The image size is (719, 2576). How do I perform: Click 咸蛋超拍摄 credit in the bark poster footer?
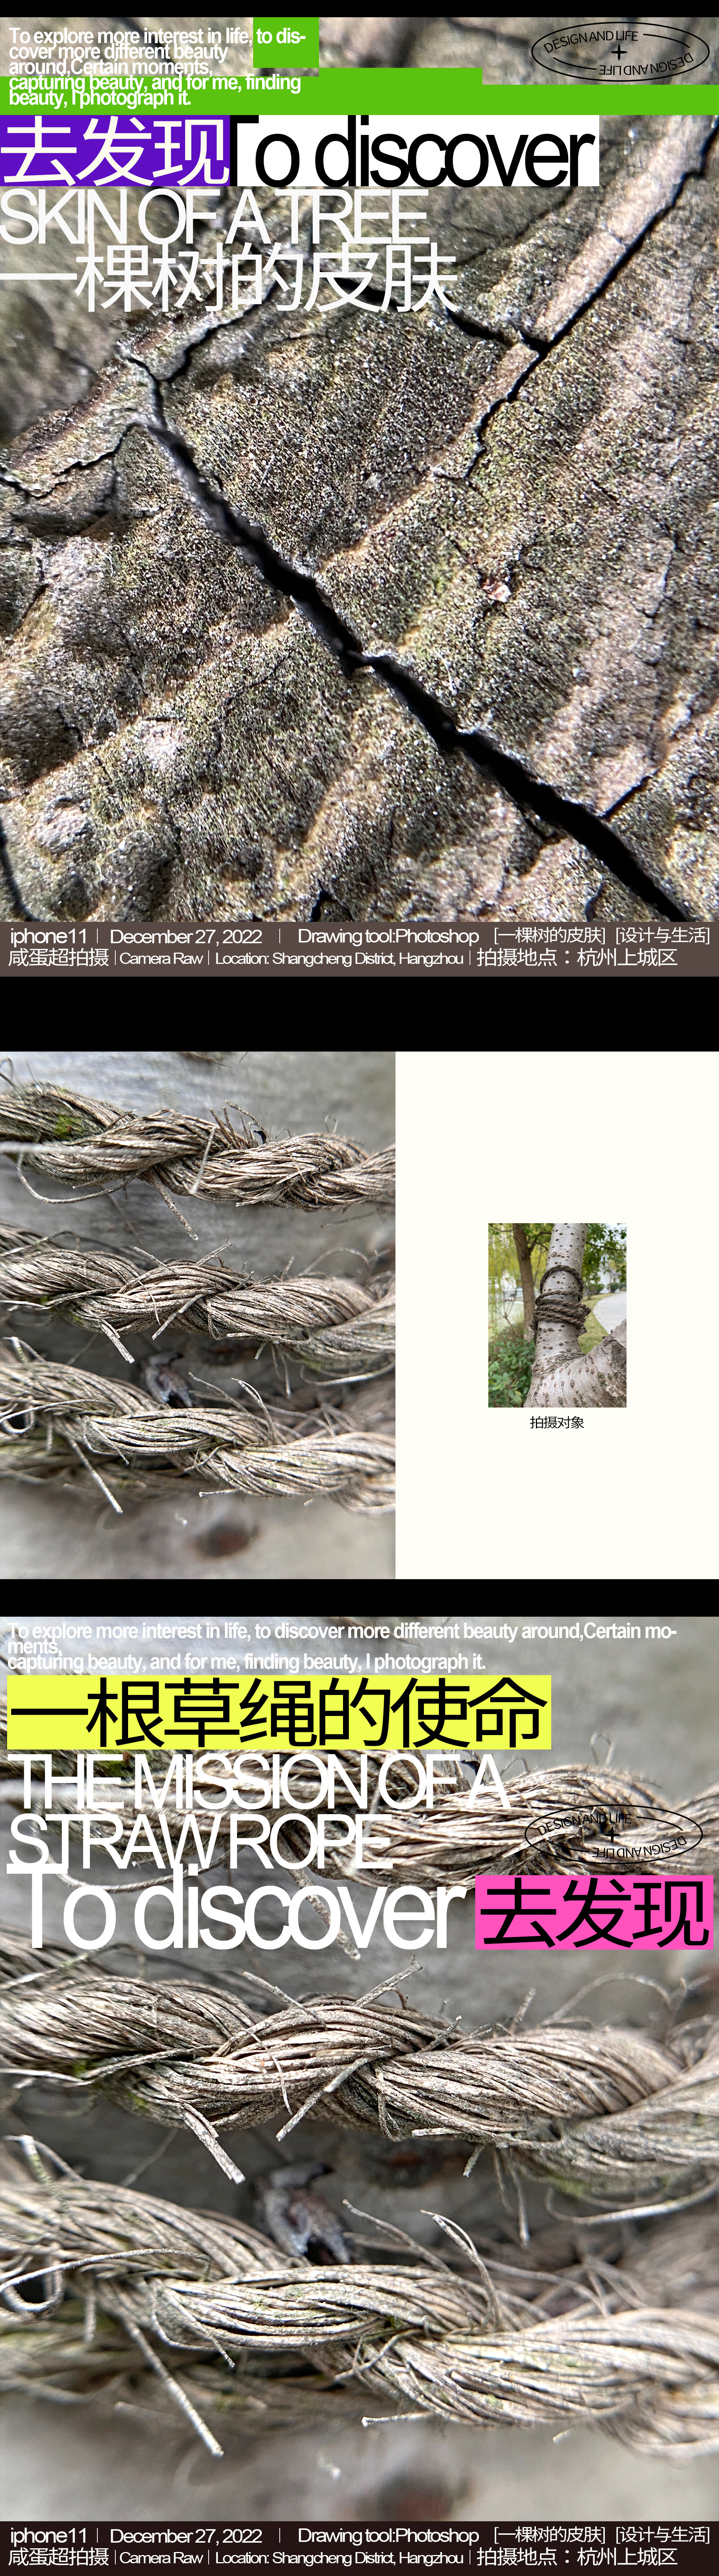[x=59, y=958]
